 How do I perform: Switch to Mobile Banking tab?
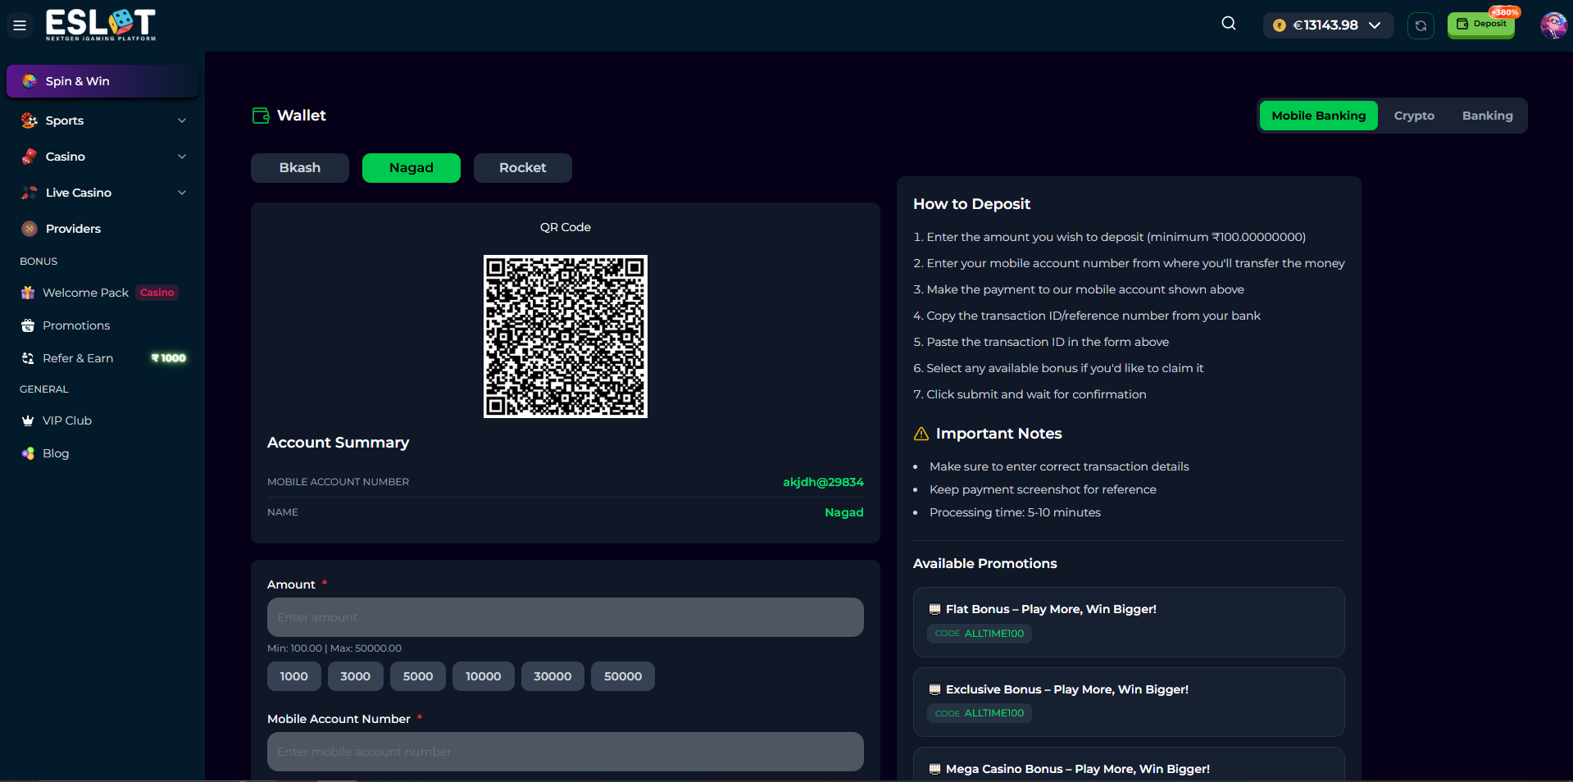pyautogui.click(x=1318, y=116)
